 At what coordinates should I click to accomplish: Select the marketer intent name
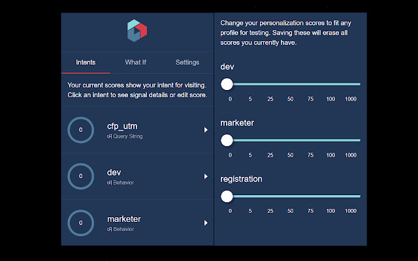tap(124, 219)
